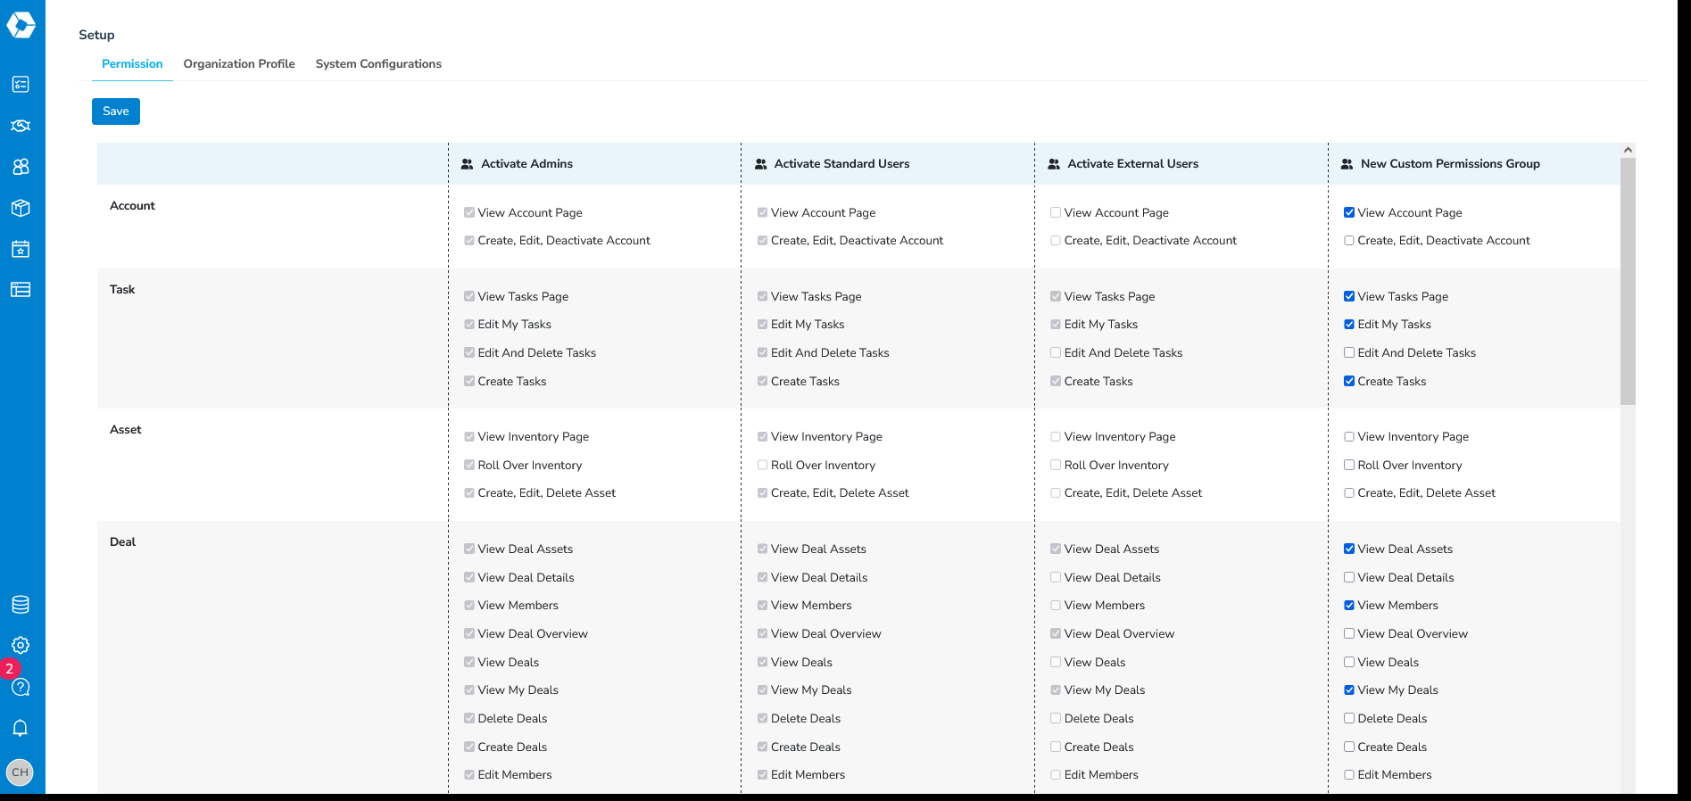The image size is (1691, 801).
Task: Click the scrollbar up arrow in permissions table
Action: tap(1628, 150)
